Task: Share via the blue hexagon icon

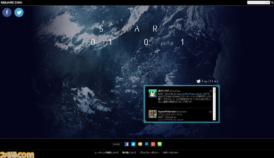Action: 146,144
